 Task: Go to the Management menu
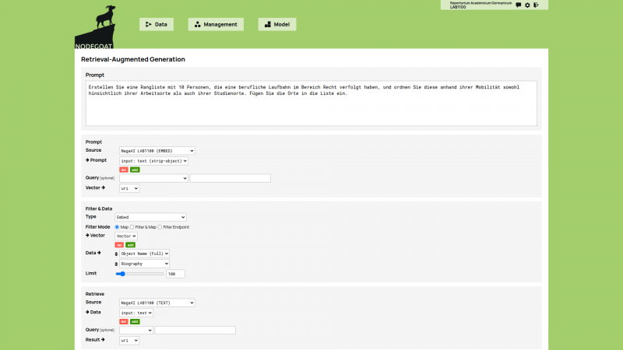click(216, 24)
